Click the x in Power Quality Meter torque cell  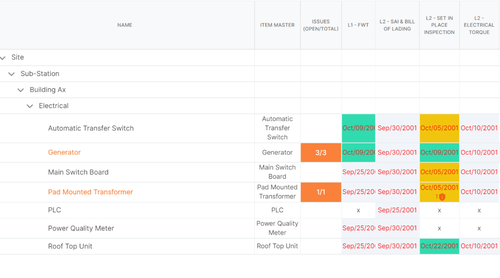point(479,229)
